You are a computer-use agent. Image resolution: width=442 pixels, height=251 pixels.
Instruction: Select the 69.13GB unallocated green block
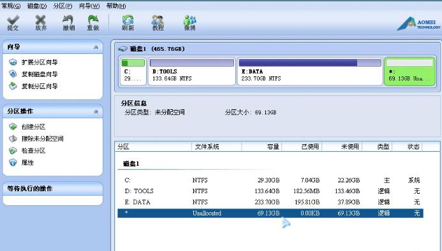click(409, 71)
